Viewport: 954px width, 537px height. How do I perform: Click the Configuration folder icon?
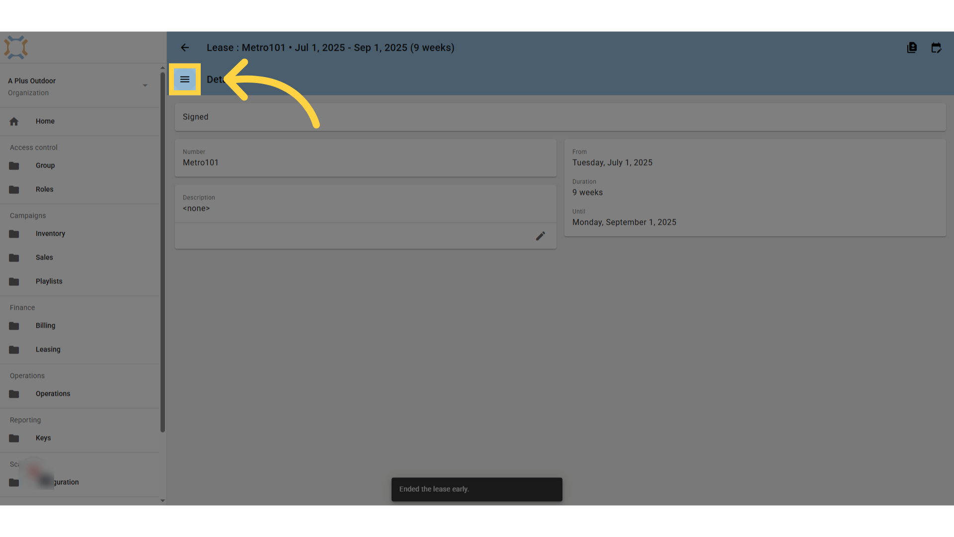click(x=14, y=482)
